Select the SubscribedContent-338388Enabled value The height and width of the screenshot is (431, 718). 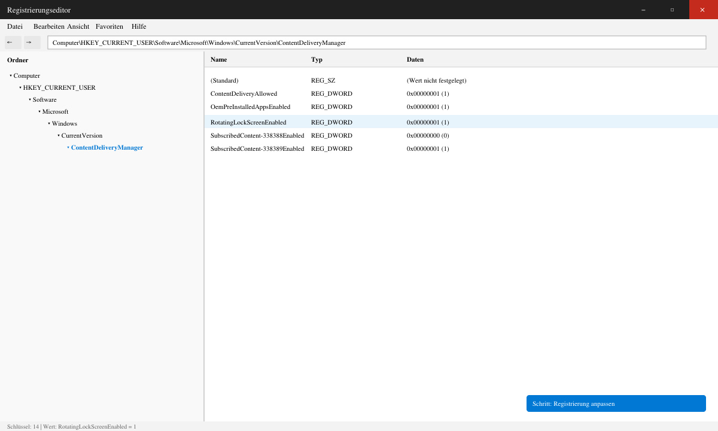pyautogui.click(x=257, y=135)
